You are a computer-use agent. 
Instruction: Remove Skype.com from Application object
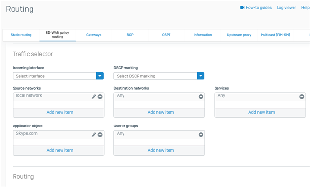click(100, 135)
